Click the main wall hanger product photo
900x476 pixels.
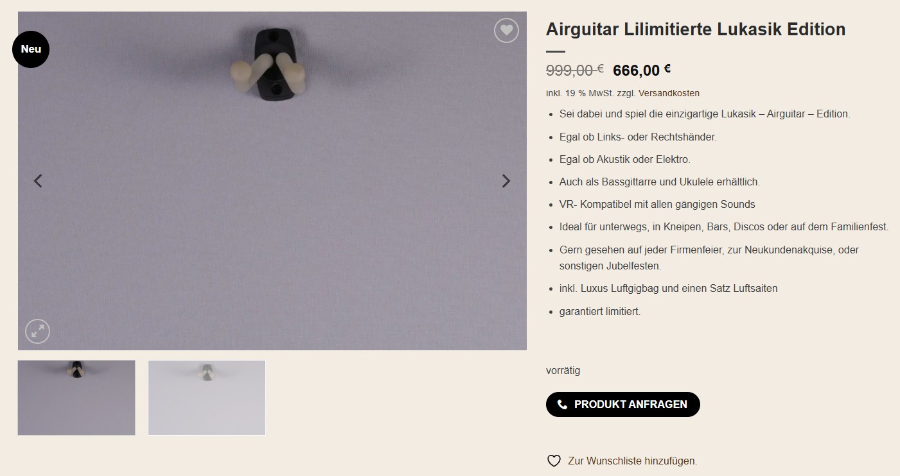272,181
